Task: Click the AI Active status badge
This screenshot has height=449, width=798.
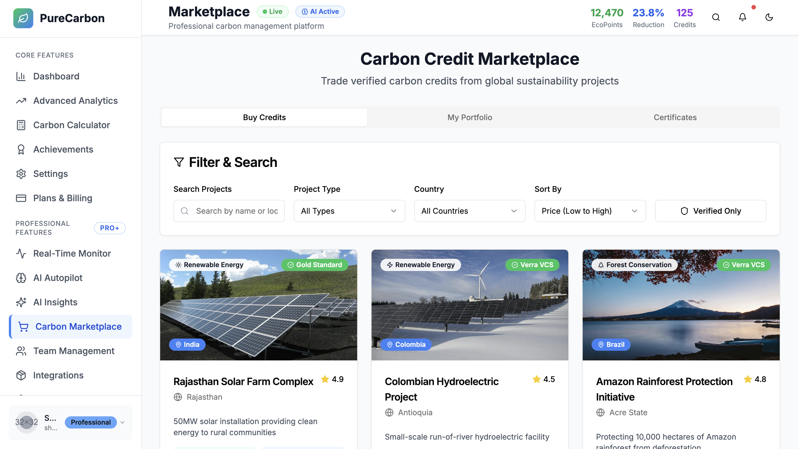Action: click(320, 11)
